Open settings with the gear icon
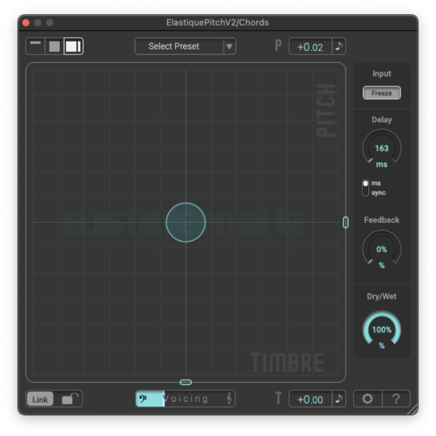436x436 pixels. [368, 399]
